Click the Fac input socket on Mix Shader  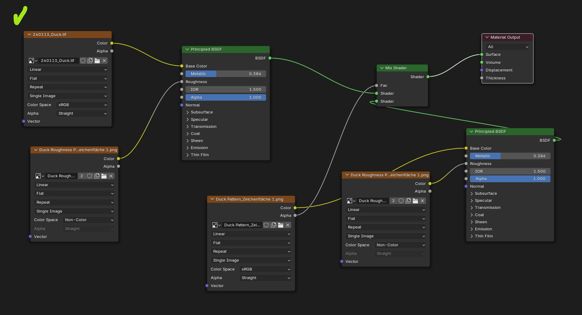[x=376, y=86]
